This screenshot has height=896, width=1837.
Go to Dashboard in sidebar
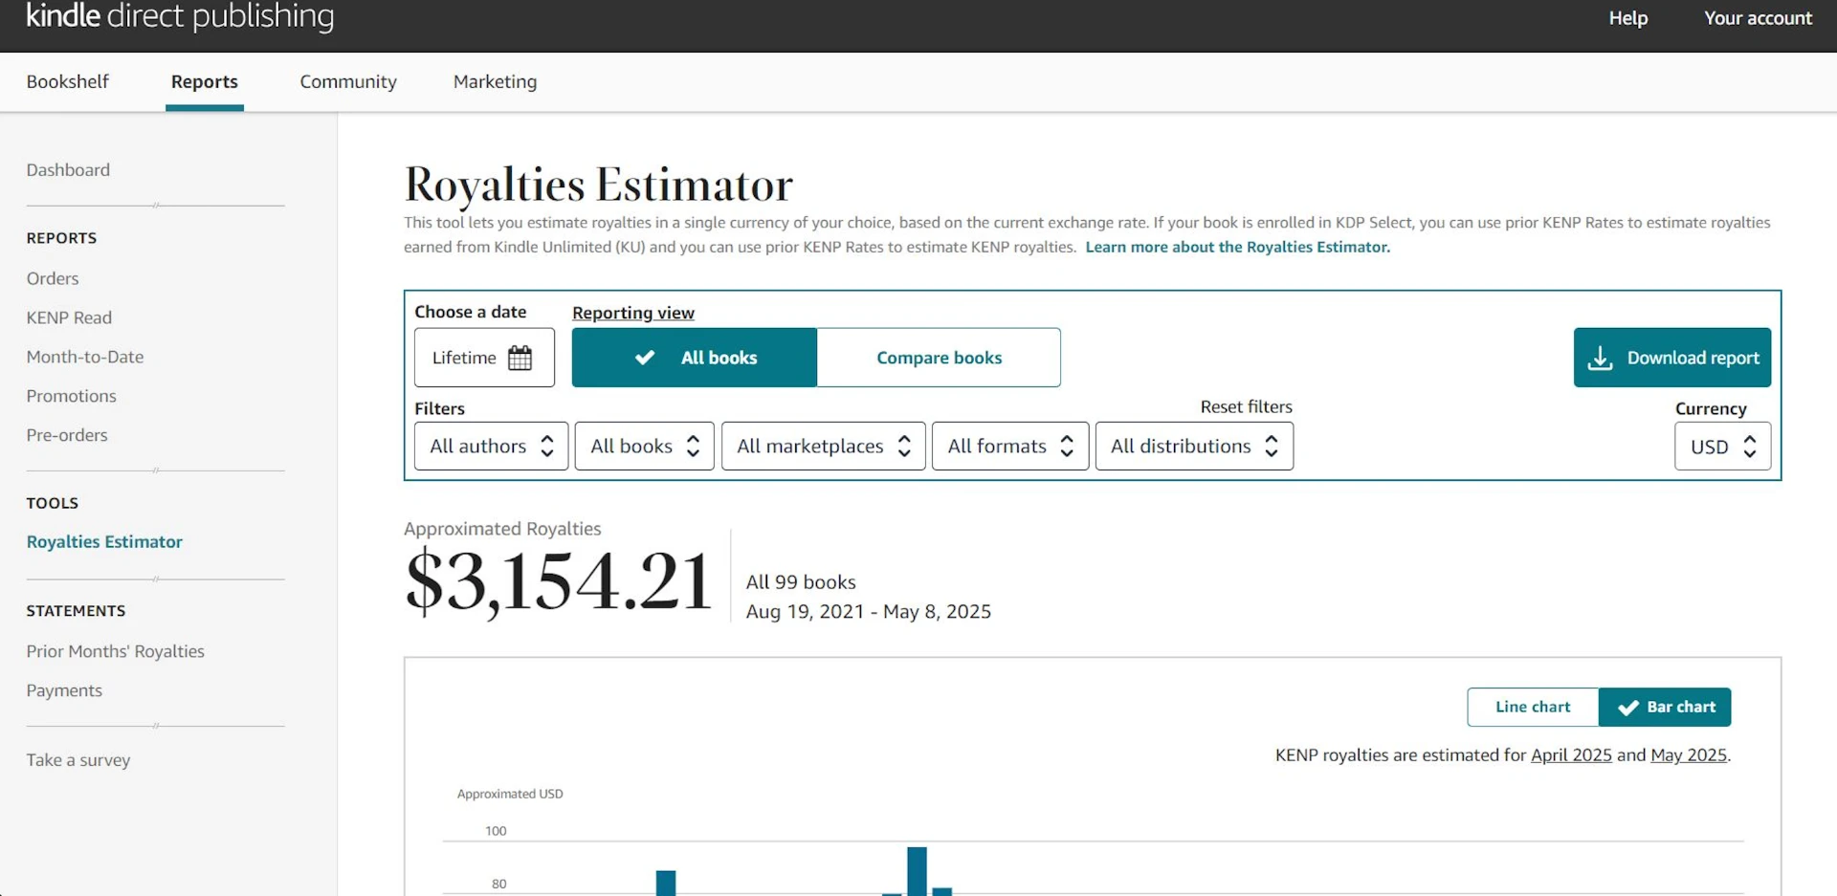point(68,169)
